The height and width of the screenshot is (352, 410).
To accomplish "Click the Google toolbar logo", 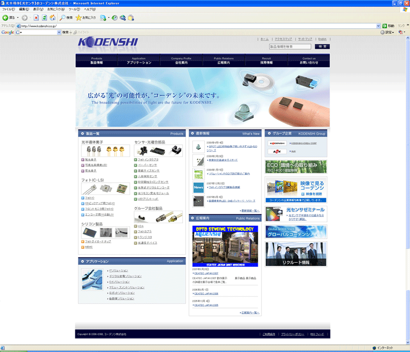I will [8, 32].
